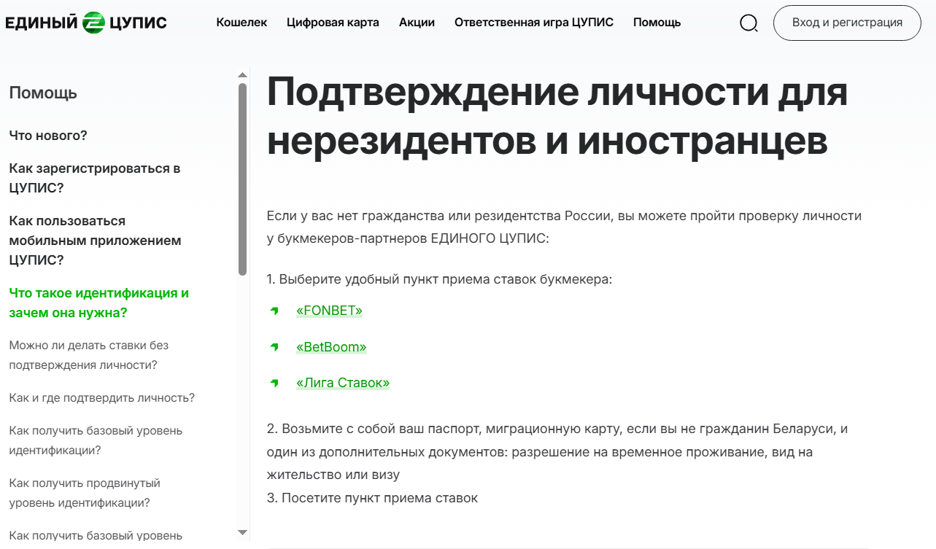Select Что такое идентификация и зачем она нужна?
936x549 pixels.
point(98,303)
